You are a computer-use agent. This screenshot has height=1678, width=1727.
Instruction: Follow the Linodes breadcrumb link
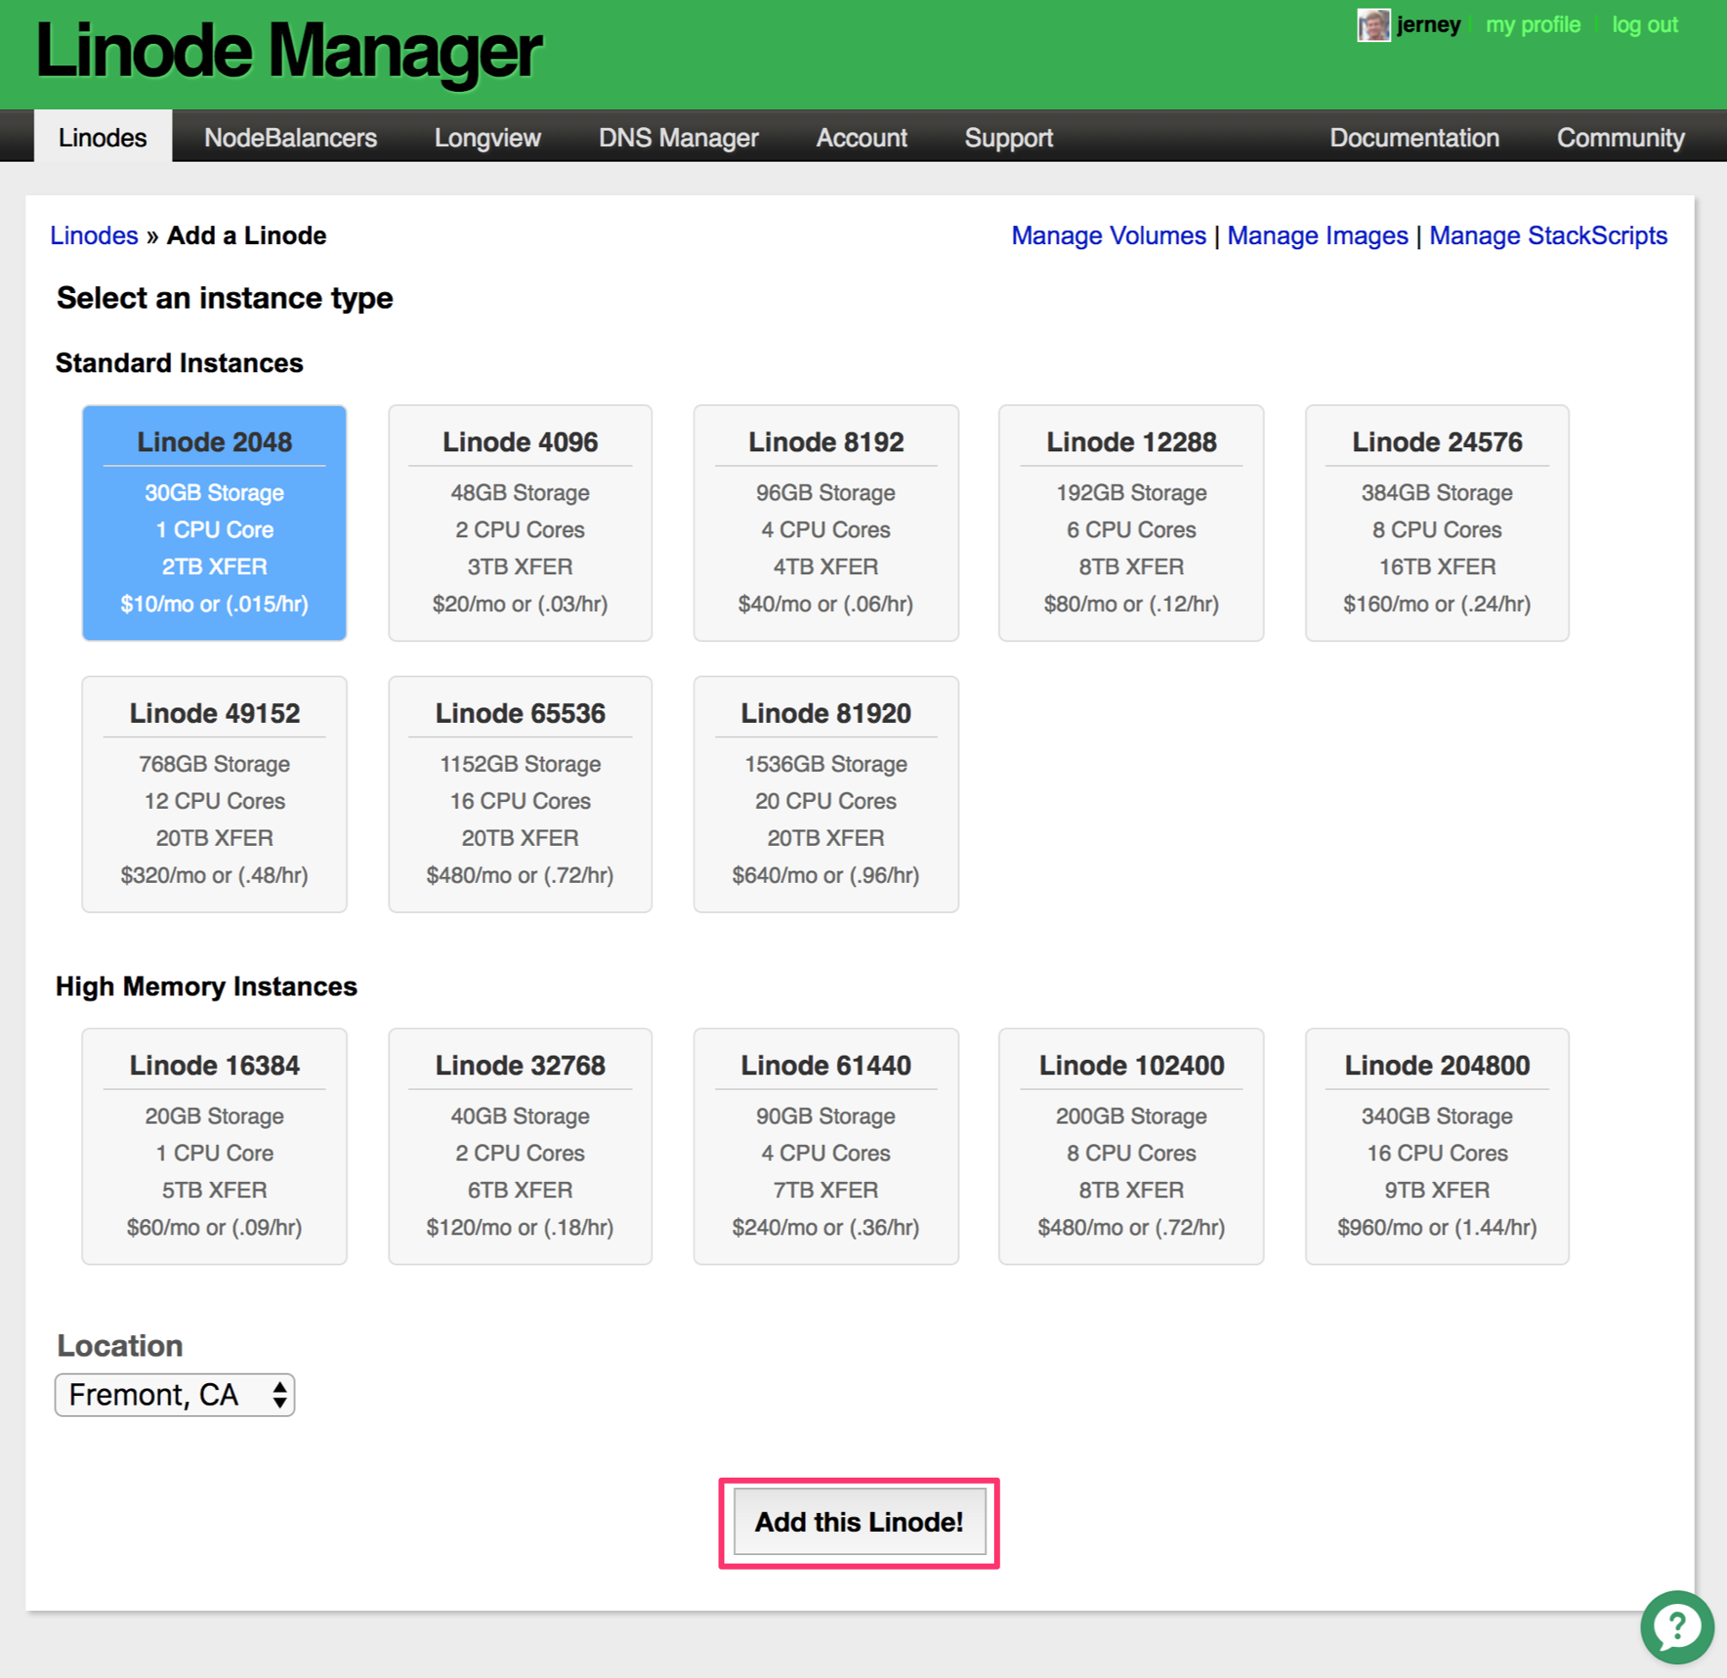(x=95, y=236)
